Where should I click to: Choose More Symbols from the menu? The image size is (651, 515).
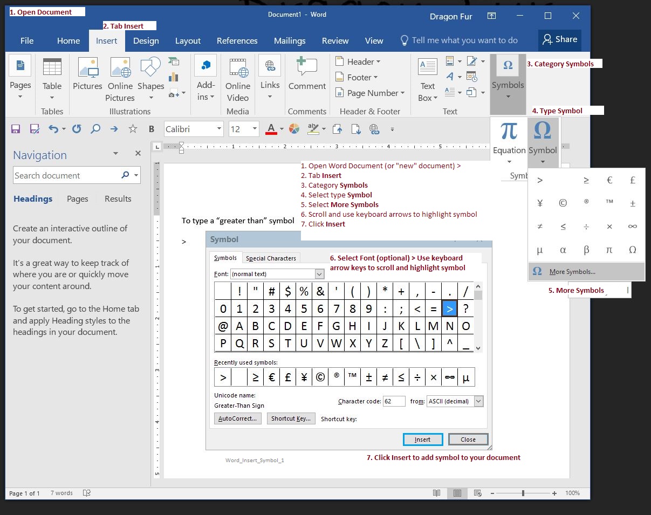click(x=586, y=272)
